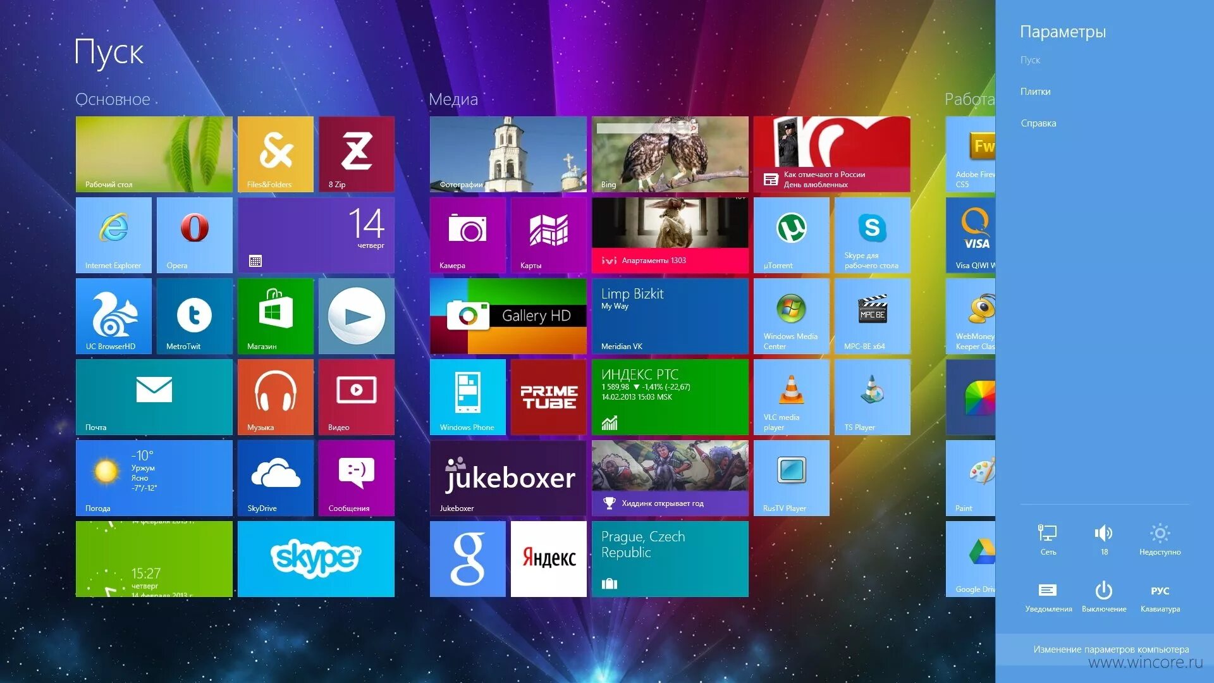Open the Видео video tile
This screenshot has width=1214, height=683.
(357, 397)
